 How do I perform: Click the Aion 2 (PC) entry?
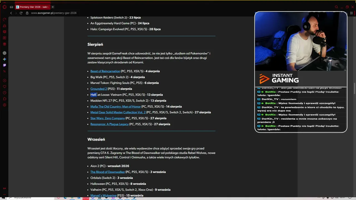pos(110,166)
